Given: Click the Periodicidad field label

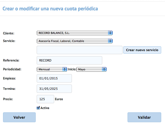Looking at the screenshot, I should coord(12,69).
